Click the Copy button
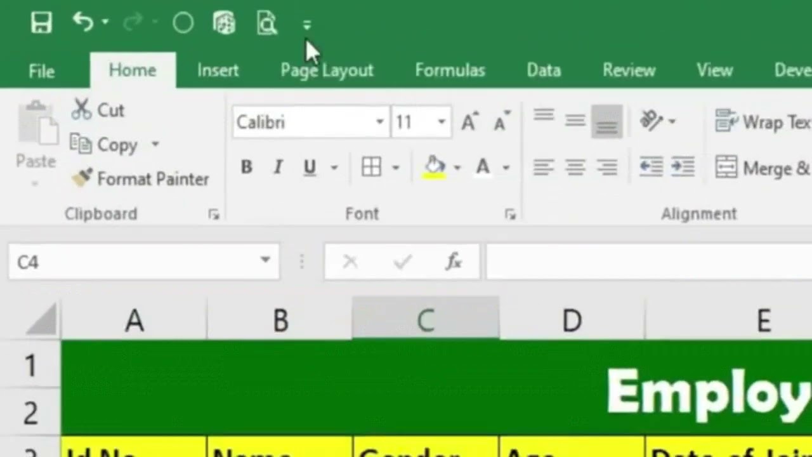This screenshot has width=812, height=457. point(104,145)
